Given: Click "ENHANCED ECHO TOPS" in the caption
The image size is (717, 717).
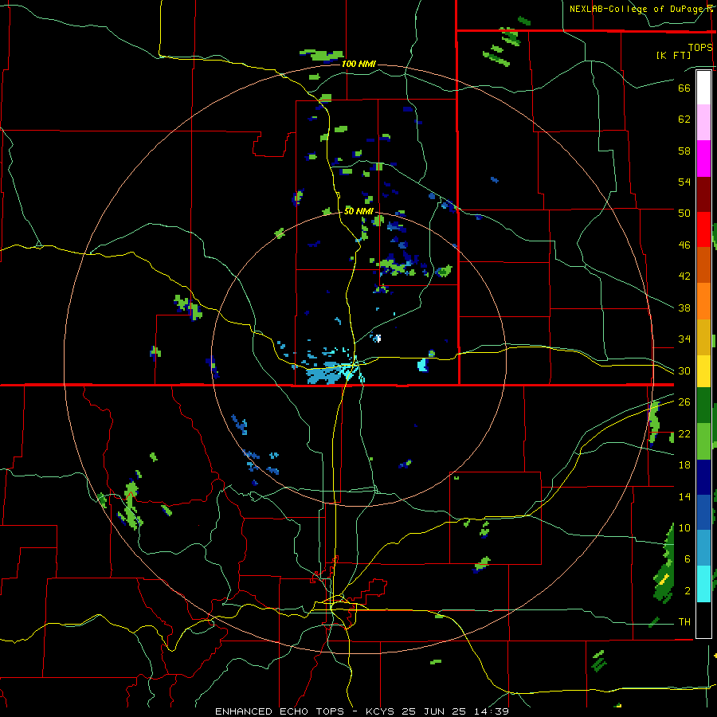Looking at the screenshot, I should 280,711.
